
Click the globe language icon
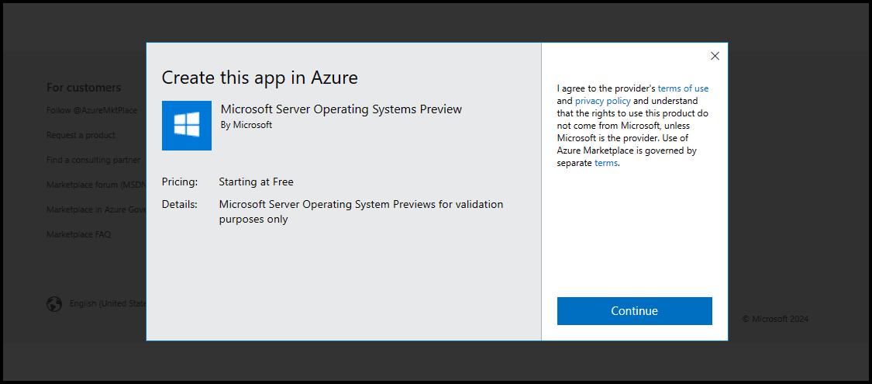(54, 304)
